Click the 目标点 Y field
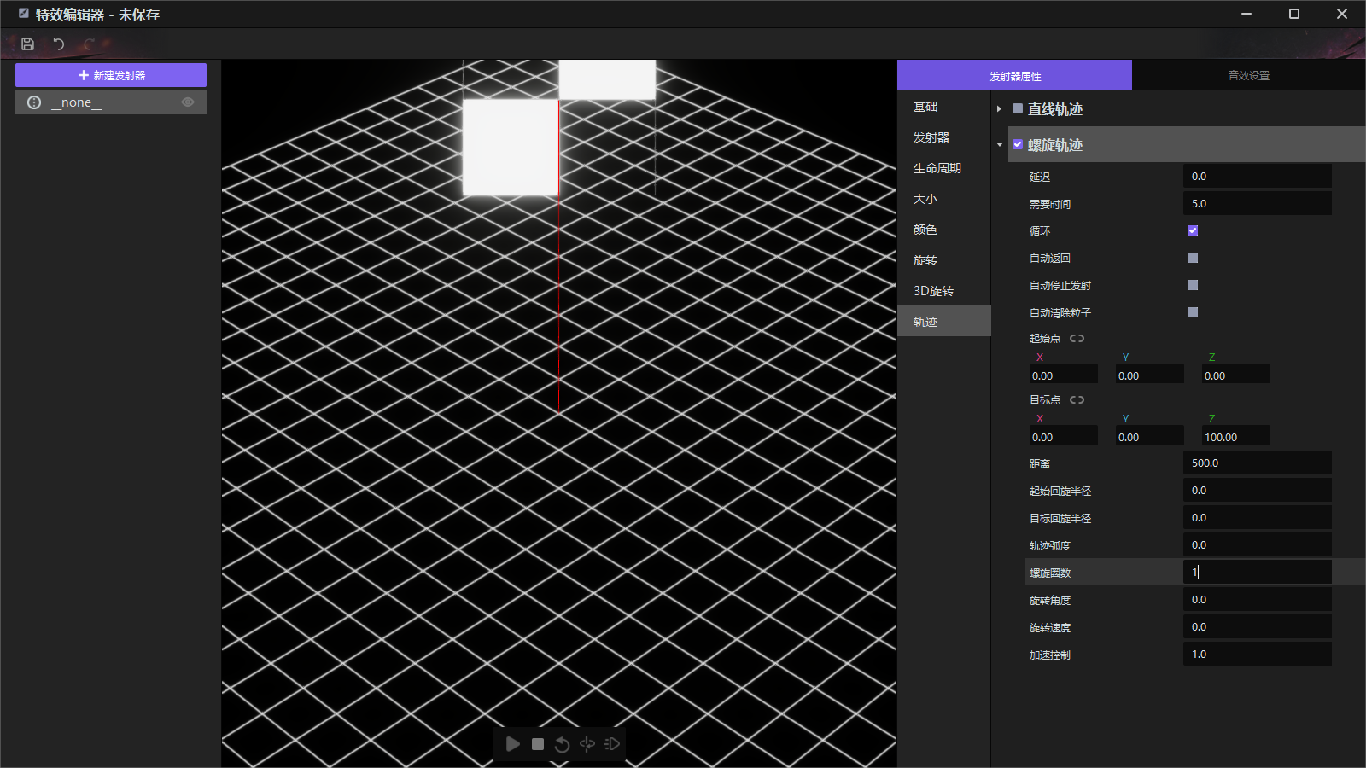 point(1149,437)
